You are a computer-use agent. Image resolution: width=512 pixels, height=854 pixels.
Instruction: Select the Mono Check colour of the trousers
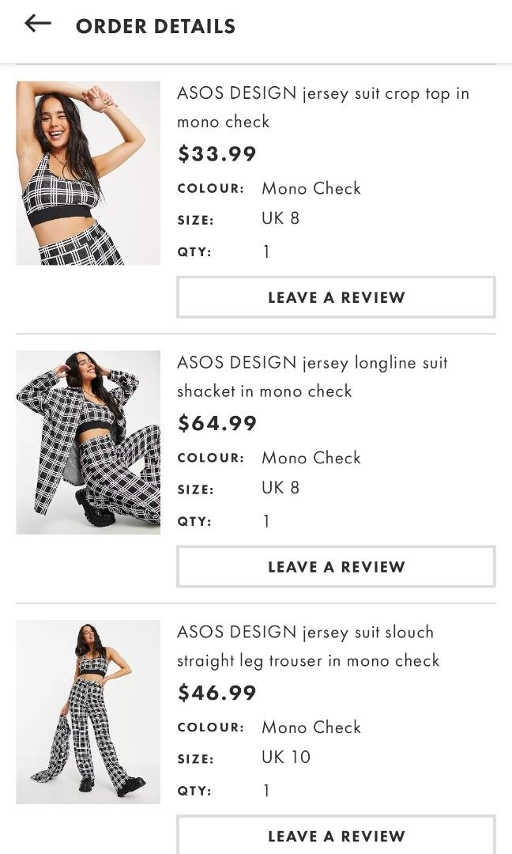point(311,727)
